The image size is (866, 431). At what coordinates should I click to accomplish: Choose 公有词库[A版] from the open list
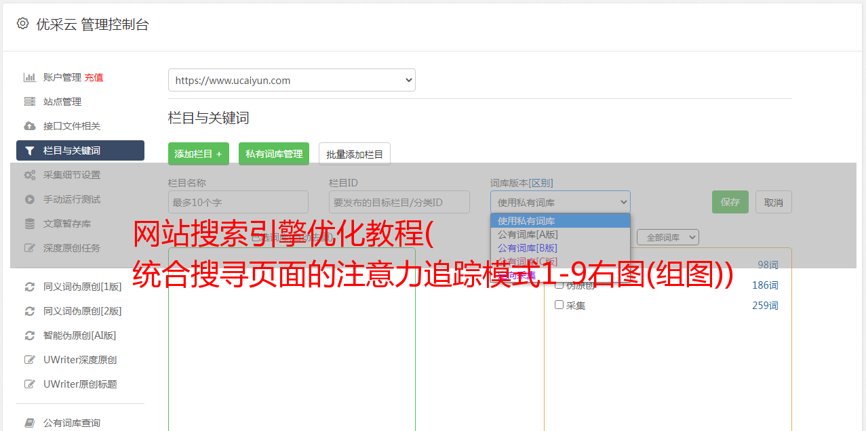tap(560, 234)
